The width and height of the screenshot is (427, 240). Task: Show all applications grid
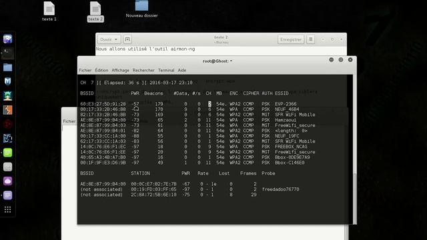[x=7, y=209]
